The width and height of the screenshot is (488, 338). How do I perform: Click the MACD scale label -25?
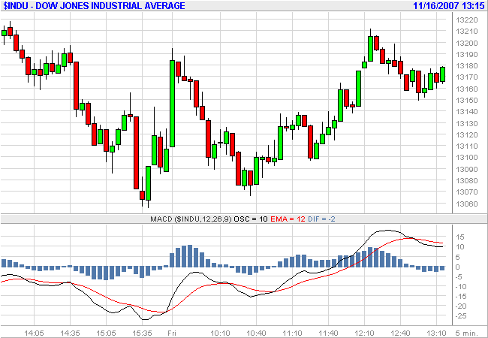(461, 316)
